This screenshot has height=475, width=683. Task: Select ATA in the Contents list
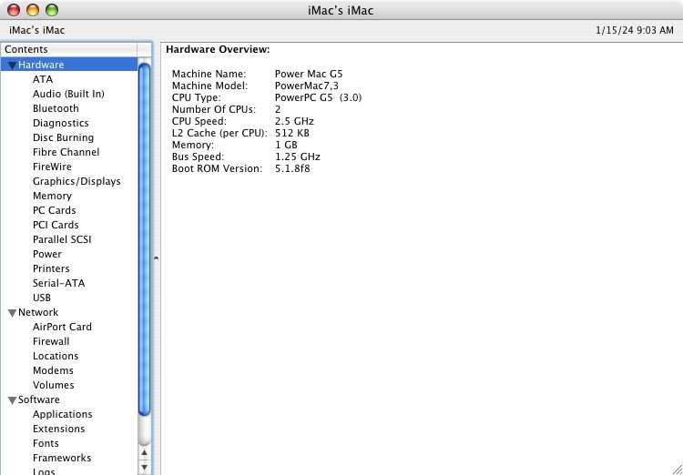(x=43, y=79)
